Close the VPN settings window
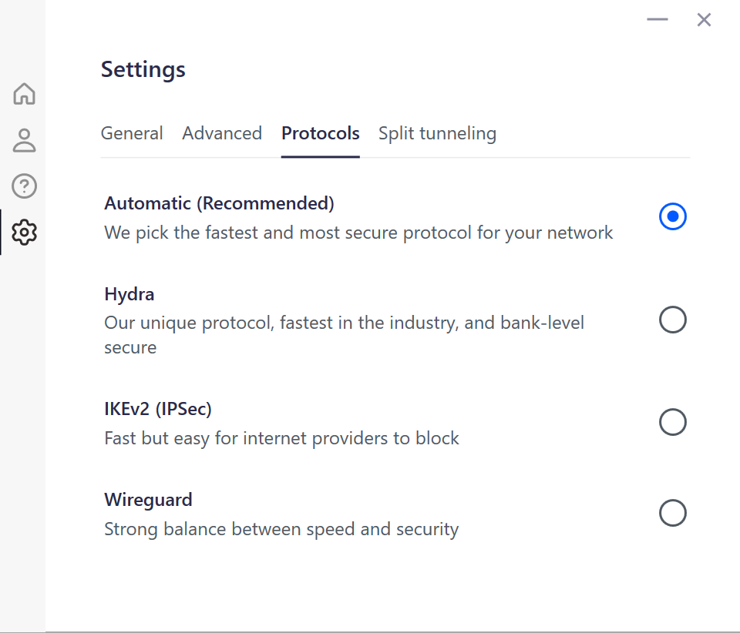This screenshot has height=633, width=740. pyautogui.click(x=704, y=20)
